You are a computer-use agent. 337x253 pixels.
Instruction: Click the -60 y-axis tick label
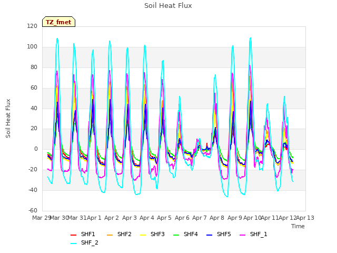(x=33, y=210)
